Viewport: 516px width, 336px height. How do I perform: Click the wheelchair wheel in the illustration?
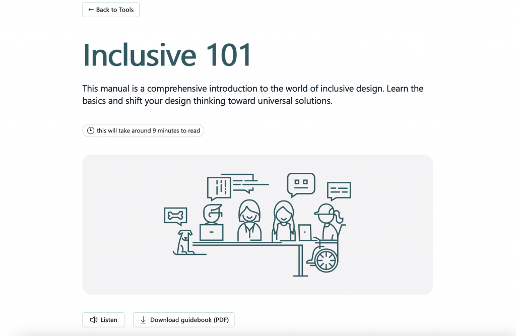pos(326,259)
